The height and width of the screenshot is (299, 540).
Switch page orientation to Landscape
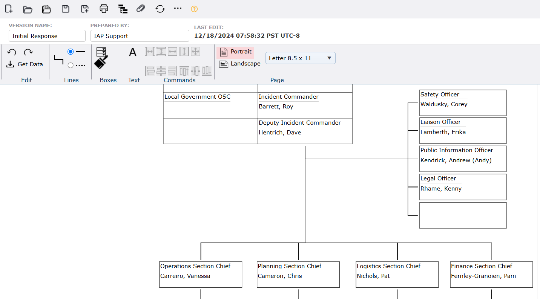(240, 64)
